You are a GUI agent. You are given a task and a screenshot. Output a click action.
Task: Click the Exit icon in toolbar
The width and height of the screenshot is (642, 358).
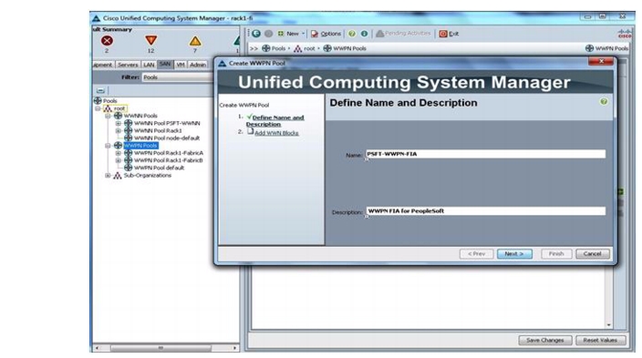pyautogui.click(x=443, y=34)
